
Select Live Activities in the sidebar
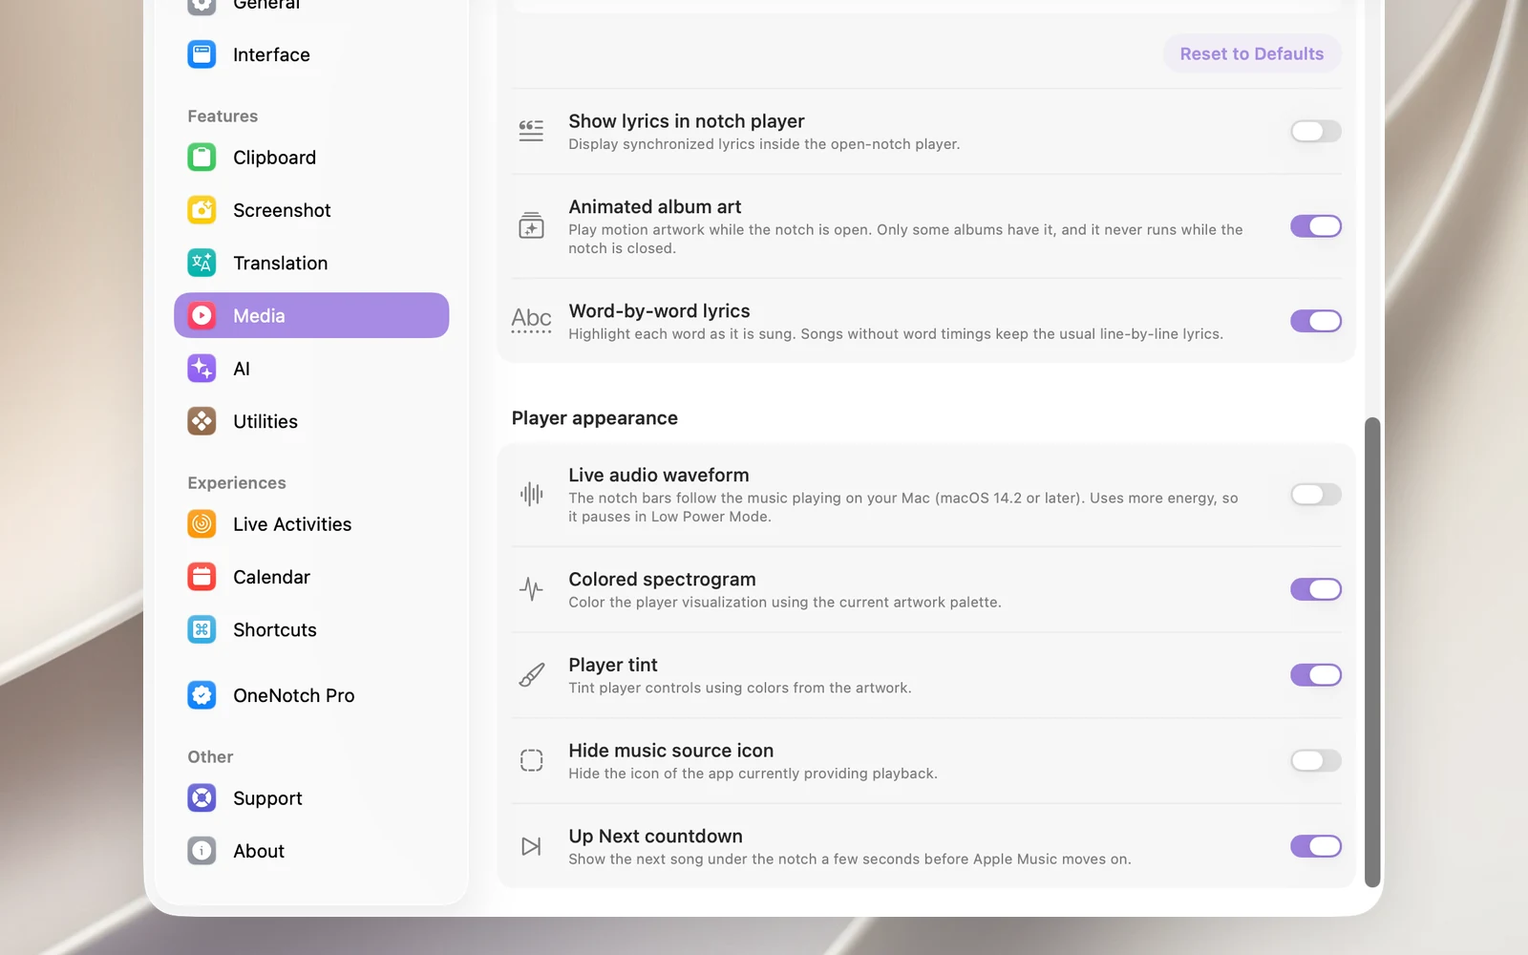coord(311,524)
